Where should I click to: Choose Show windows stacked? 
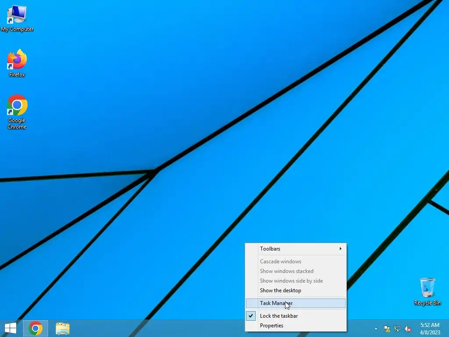tap(296, 271)
